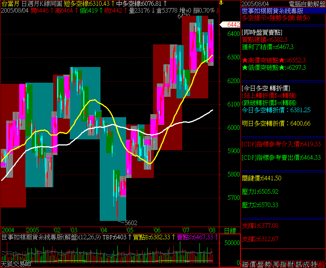The width and height of the screenshot is (326, 268).
Task: Click the 04 month marker on timeline
Action: 104,230
